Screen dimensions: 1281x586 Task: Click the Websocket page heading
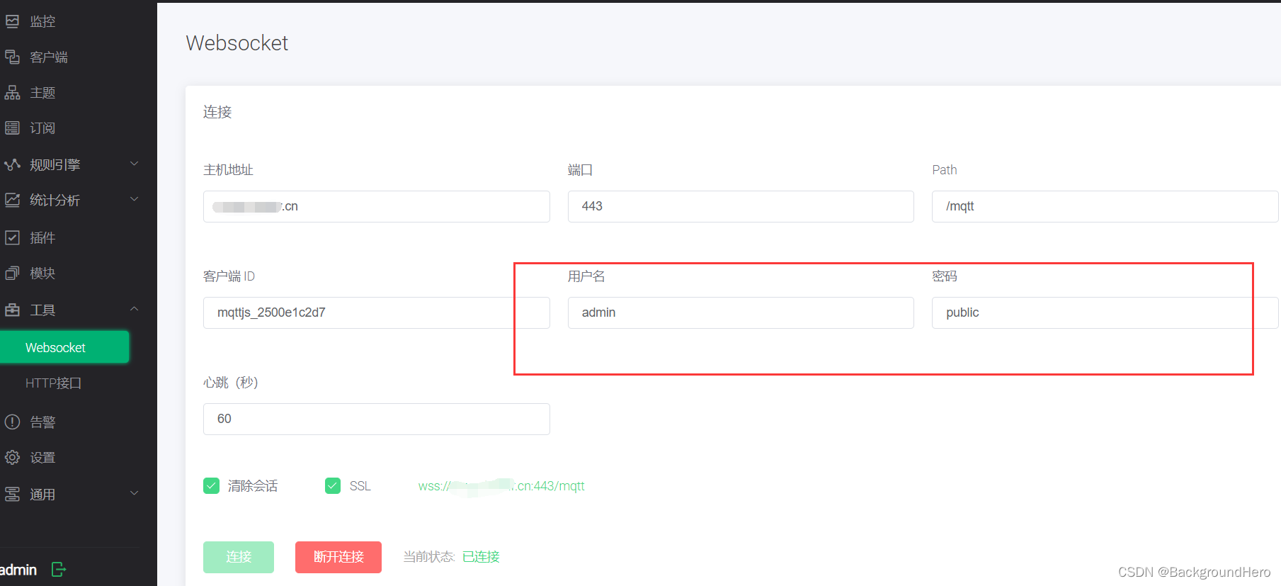click(x=237, y=43)
